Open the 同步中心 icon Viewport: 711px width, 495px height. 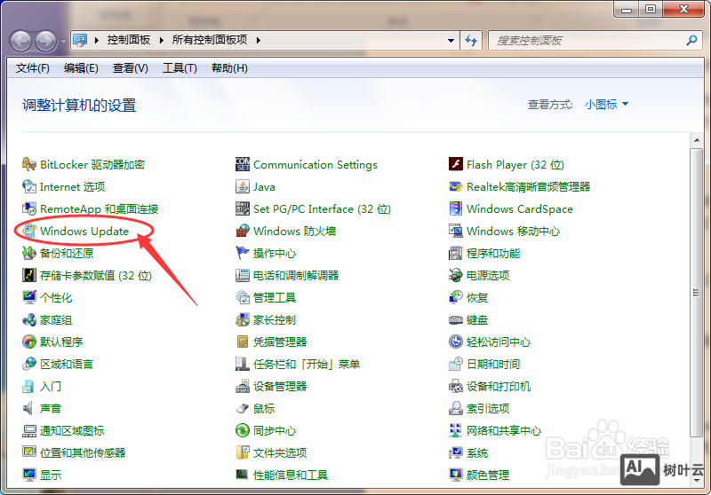[x=243, y=430]
